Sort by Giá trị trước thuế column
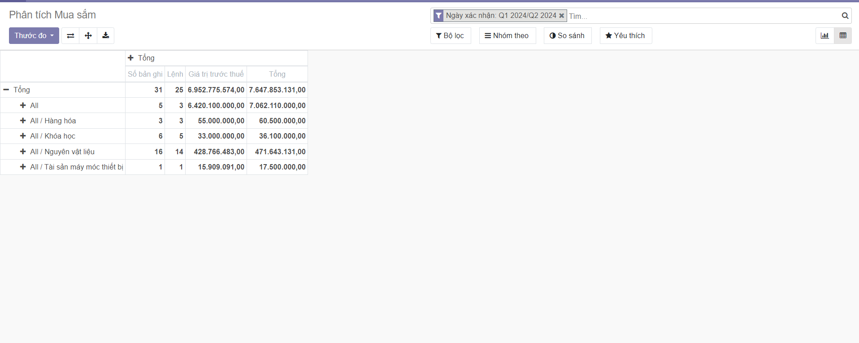Image resolution: width=859 pixels, height=343 pixels. click(x=216, y=74)
